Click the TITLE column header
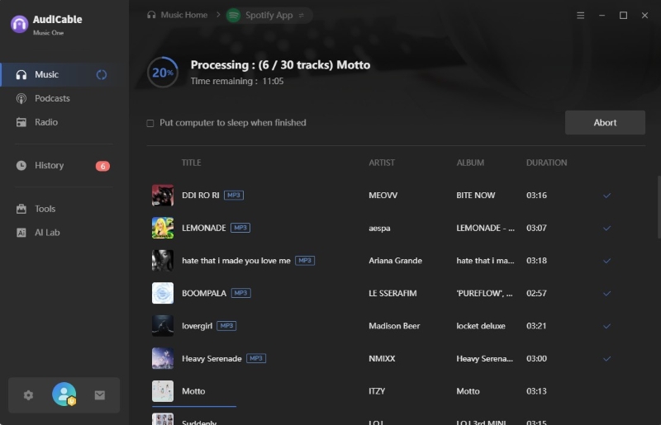 [x=192, y=163]
